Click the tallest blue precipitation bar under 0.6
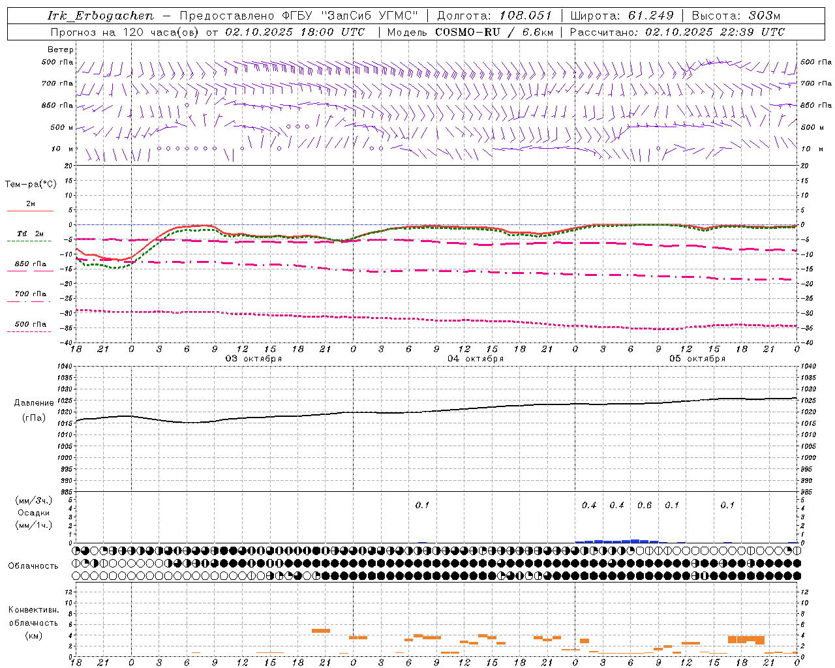835x668 pixels. [x=635, y=541]
